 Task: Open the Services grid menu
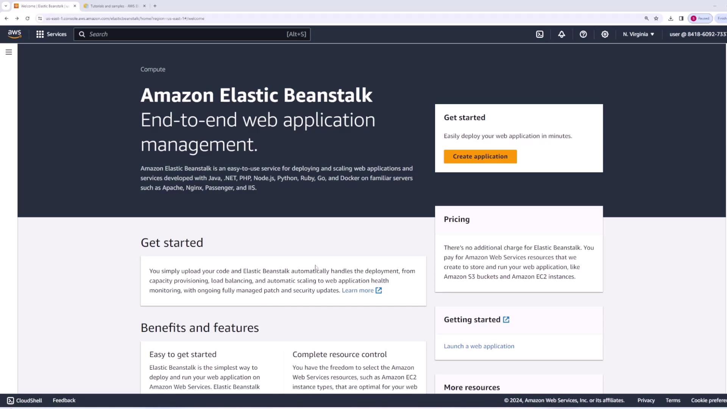tap(51, 34)
